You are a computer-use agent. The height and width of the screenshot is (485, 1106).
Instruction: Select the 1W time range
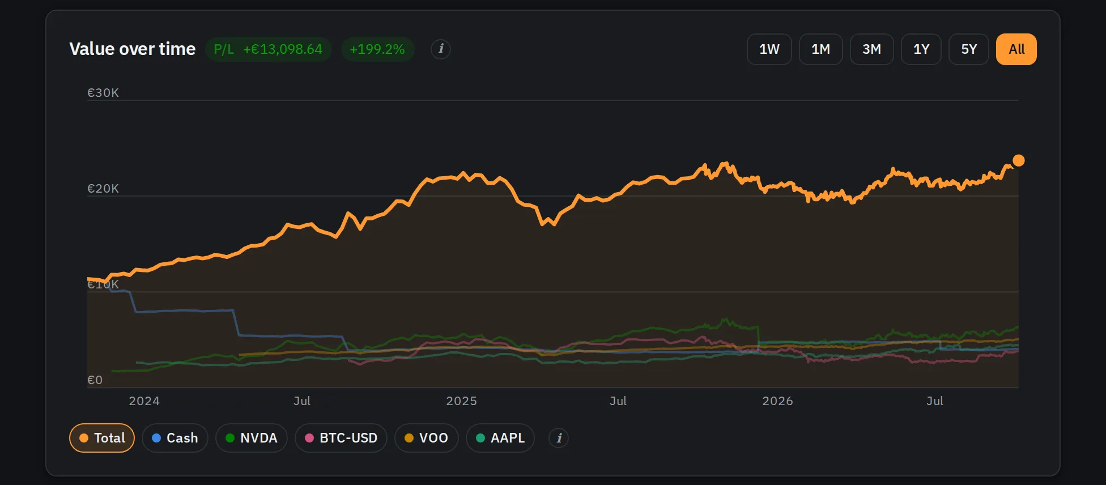[x=769, y=49]
